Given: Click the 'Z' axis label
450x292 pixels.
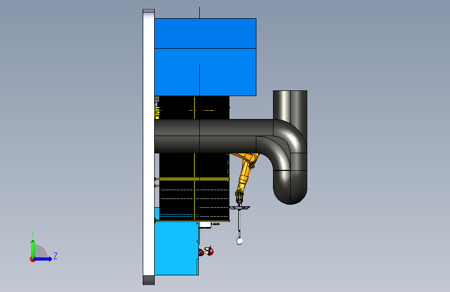Looking at the screenshot, I should pyautogui.click(x=56, y=256).
